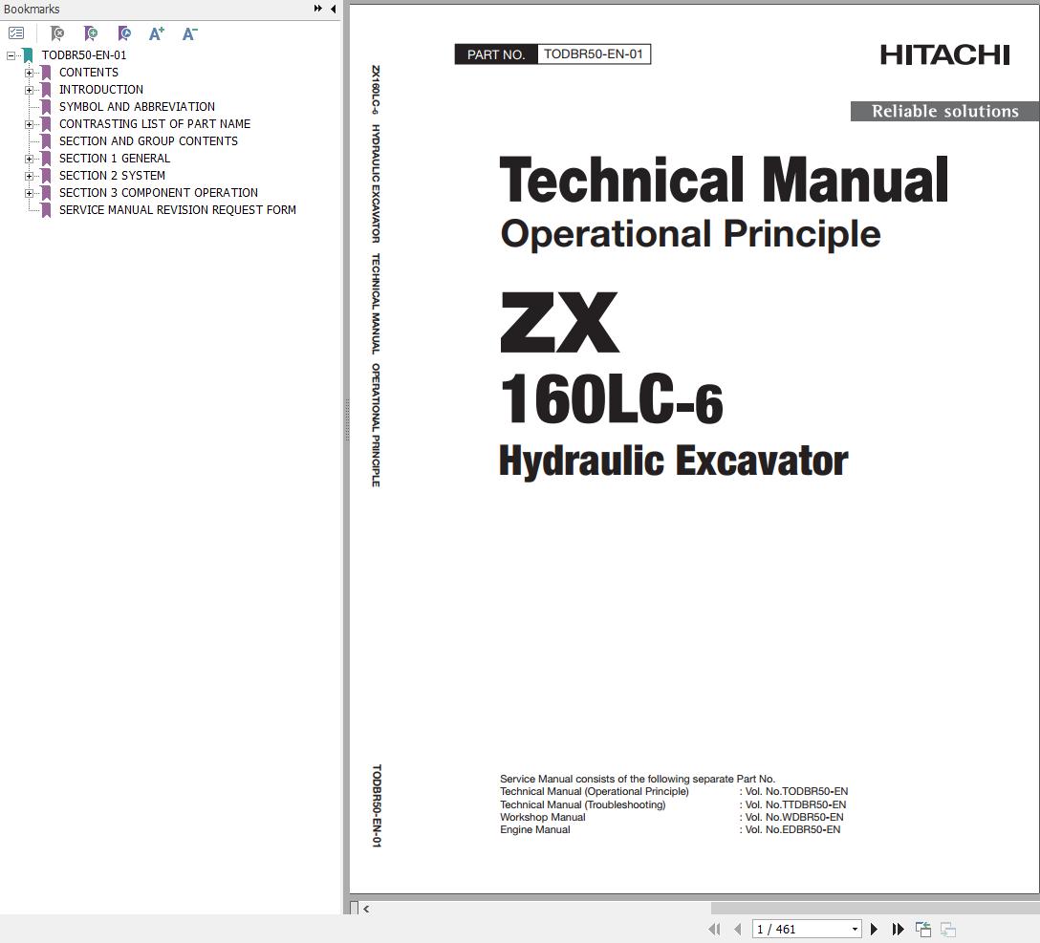Expand the Bookmarks panel with double-arrow icon
Screen dimensions: 1040x943
tap(317, 9)
